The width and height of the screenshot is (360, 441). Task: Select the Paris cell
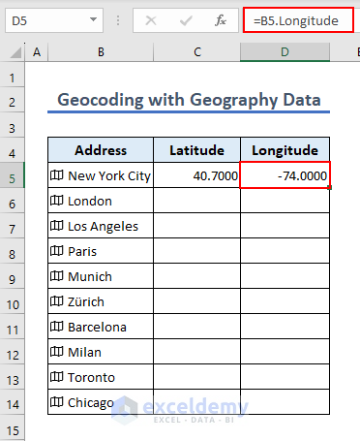click(101, 251)
